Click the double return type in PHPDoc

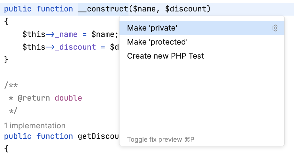(68, 98)
